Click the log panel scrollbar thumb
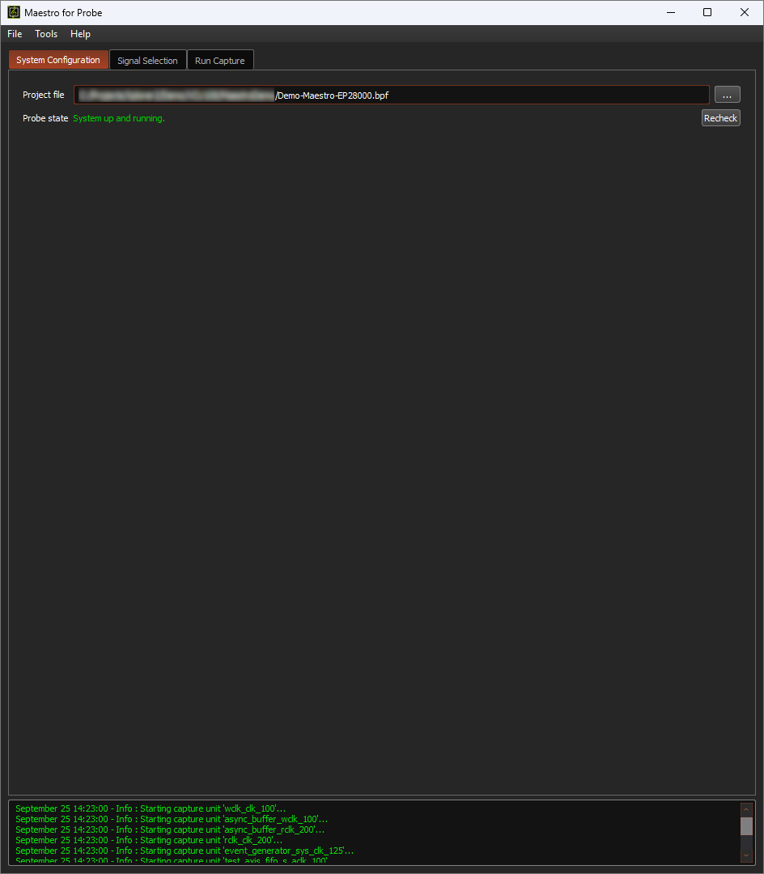 coord(746,826)
